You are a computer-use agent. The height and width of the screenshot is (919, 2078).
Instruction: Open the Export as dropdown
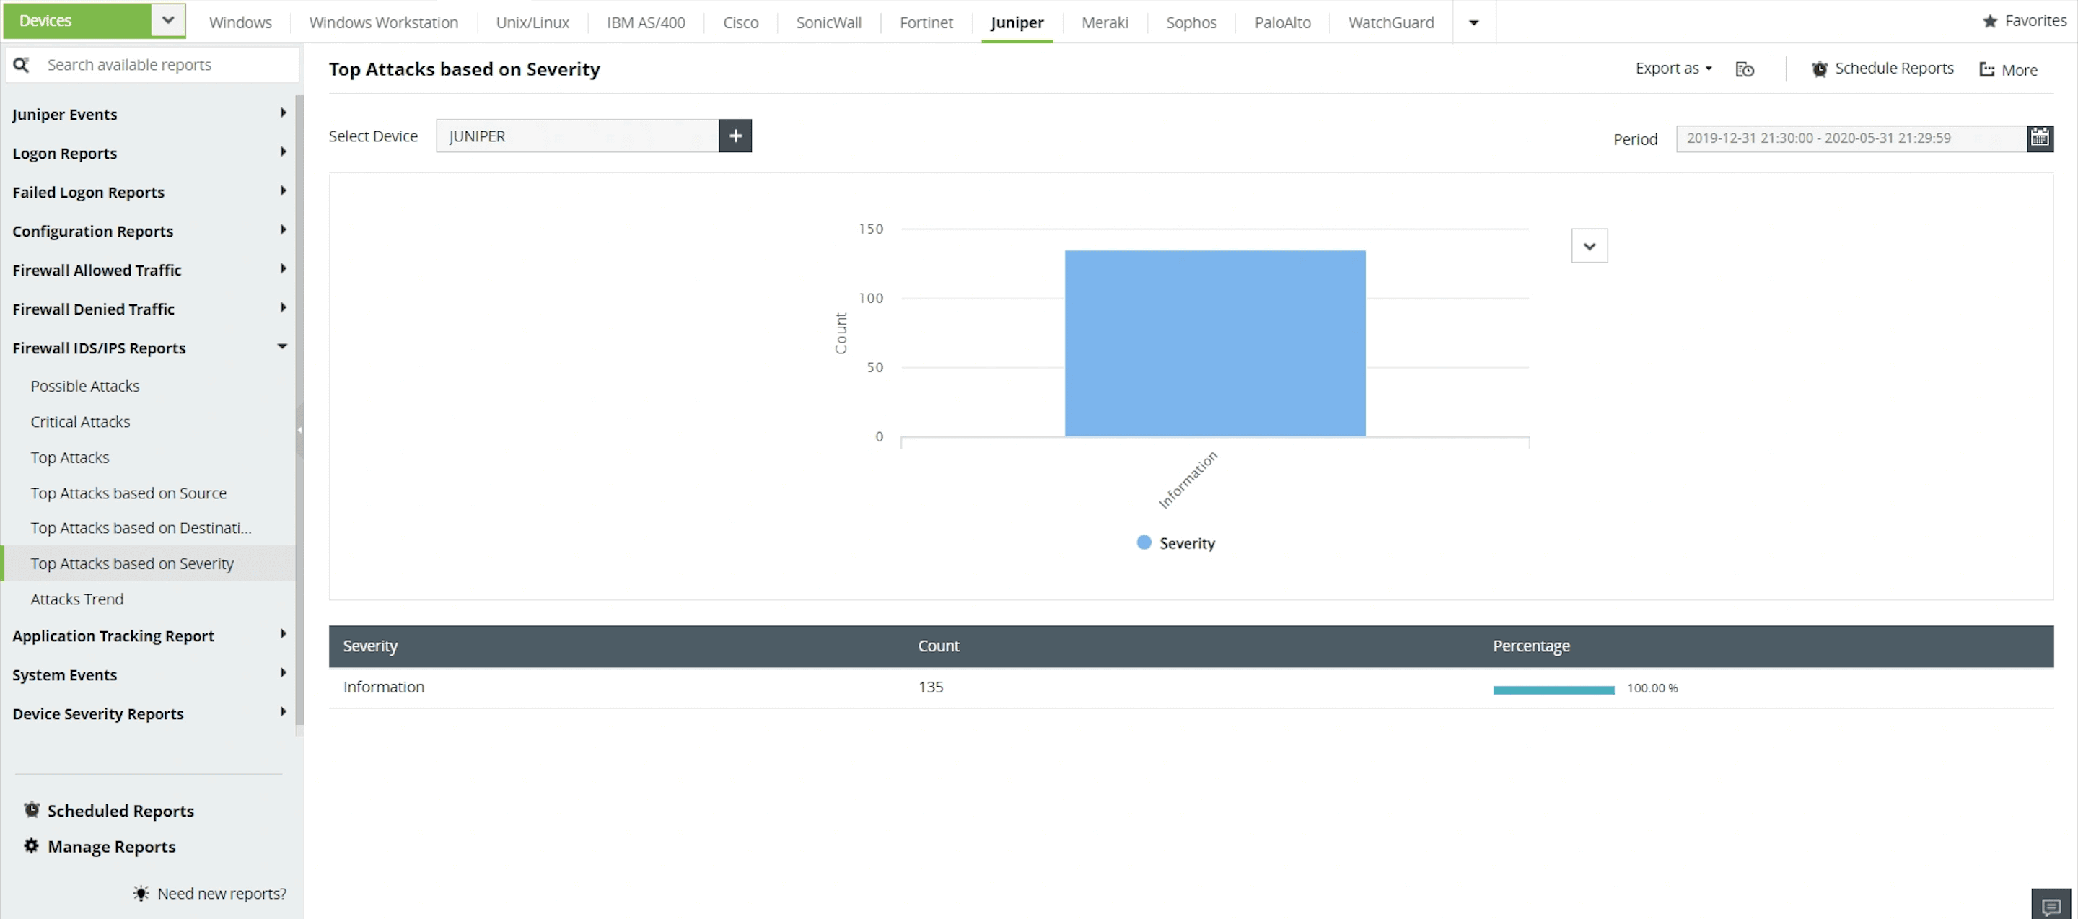click(x=1673, y=69)
